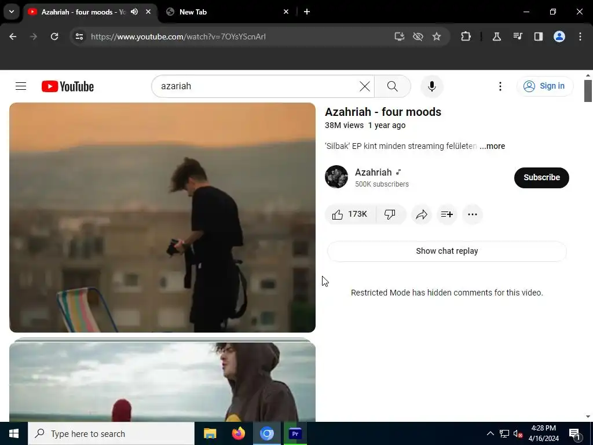Sign in to YouTube
Viewport: 593px width, 445px height.
point(544,86)
